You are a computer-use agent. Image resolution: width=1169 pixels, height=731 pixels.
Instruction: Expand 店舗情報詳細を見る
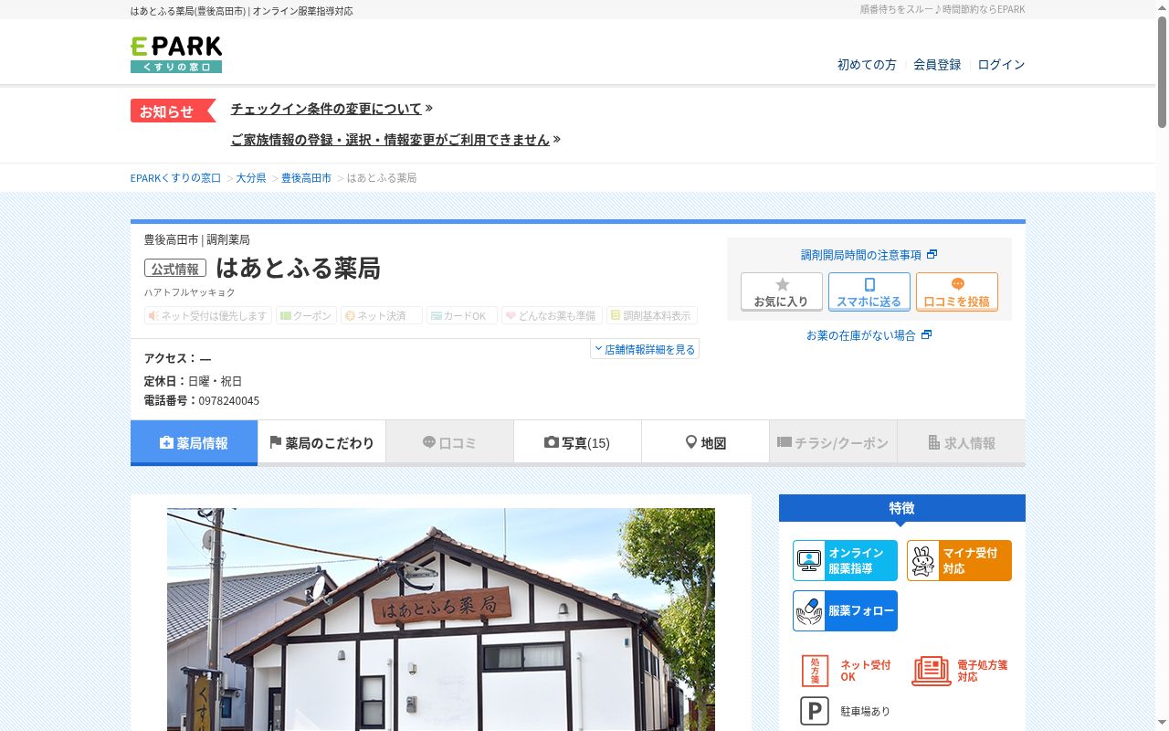[645, 349]
